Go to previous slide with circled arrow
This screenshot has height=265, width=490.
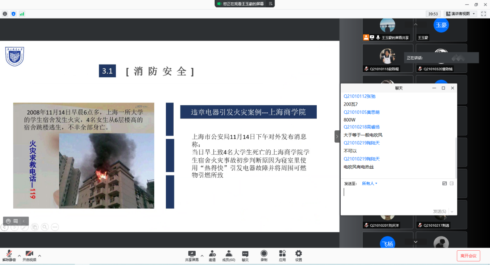pos(4,227)
